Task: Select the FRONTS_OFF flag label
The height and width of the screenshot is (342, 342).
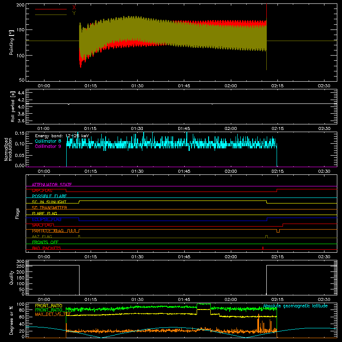Action: coord(45,242)
